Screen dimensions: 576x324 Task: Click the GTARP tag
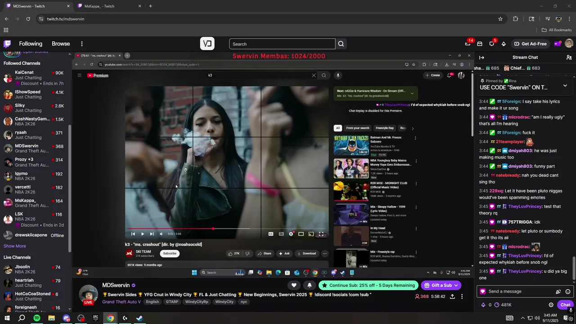pos(172,302)
